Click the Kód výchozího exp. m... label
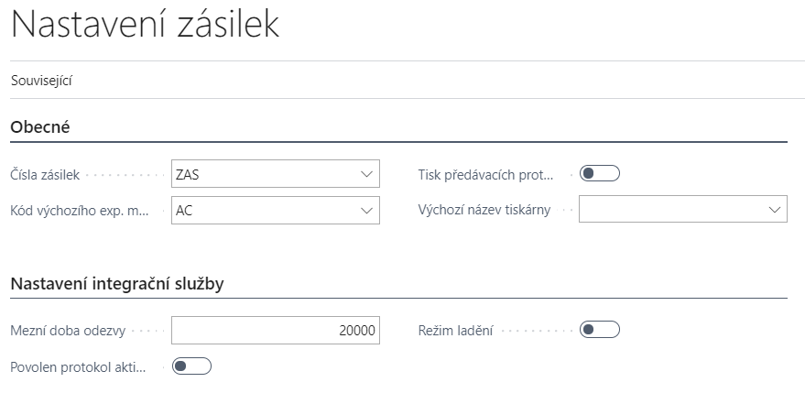The width and height of the screenshot is (805, 393). (79, 210)
